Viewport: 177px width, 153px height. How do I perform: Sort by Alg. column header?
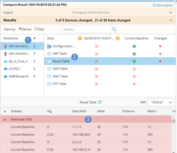50,111
